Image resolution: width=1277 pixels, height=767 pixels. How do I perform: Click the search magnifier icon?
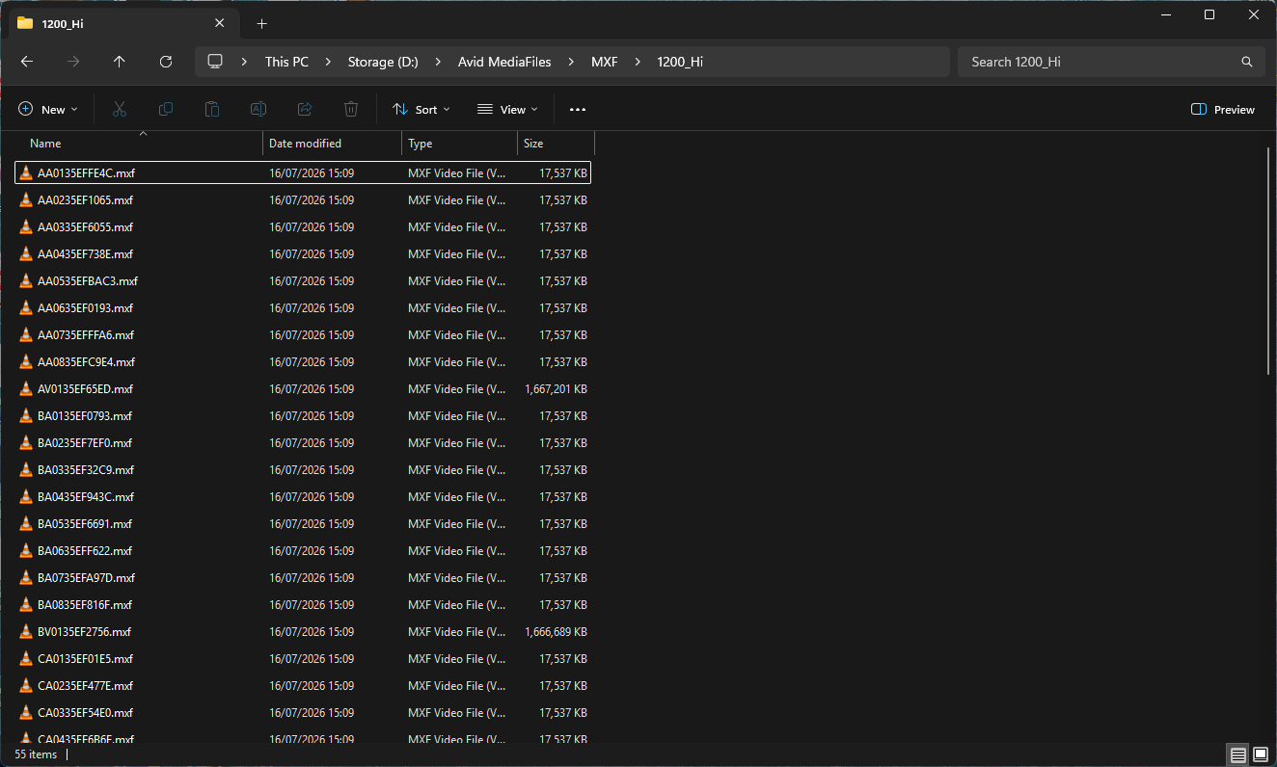pyautogui.click(x=1247, y=62)
